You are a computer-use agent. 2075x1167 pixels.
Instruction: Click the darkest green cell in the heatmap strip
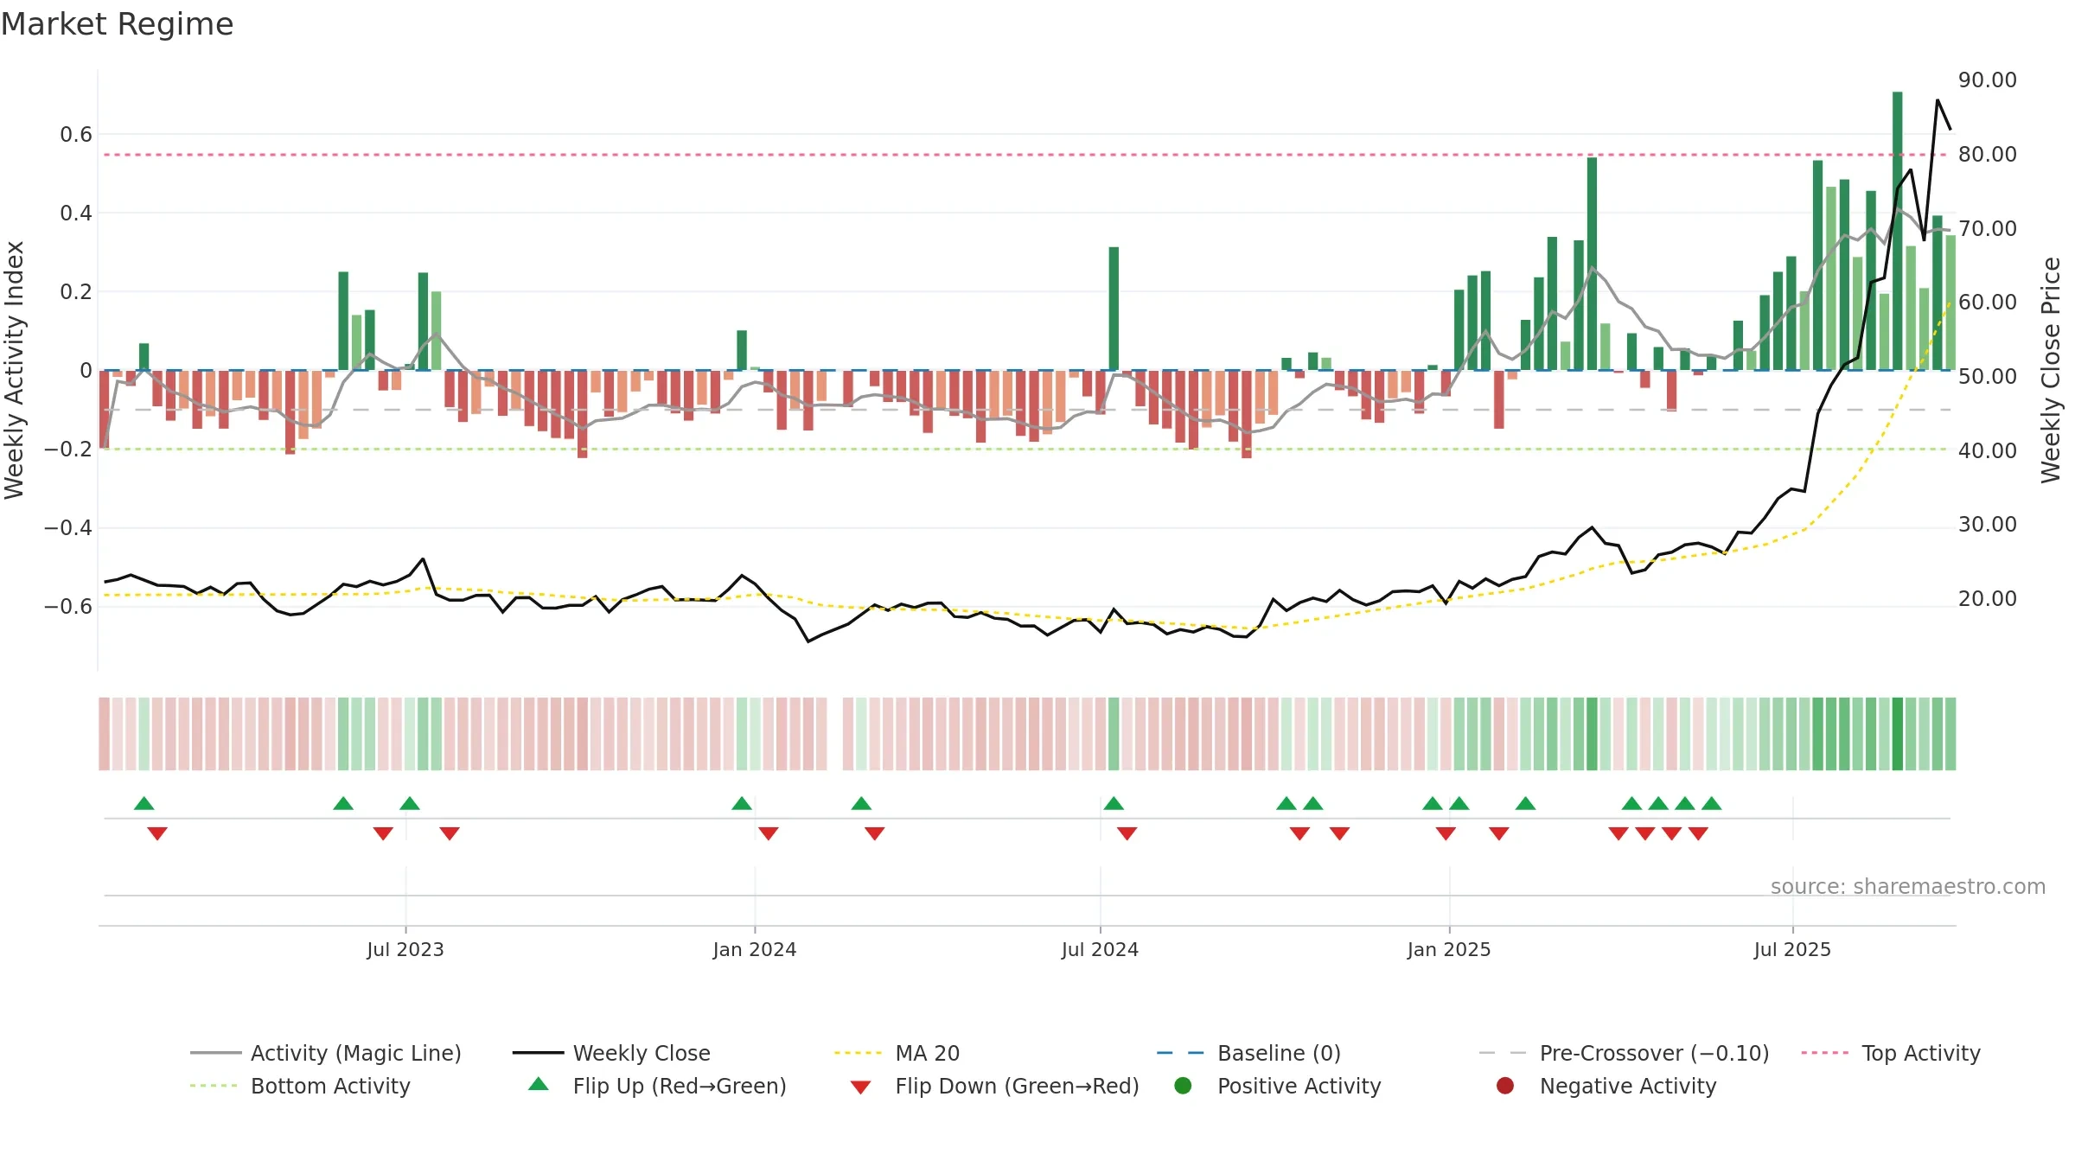click(x=1897, y=734)
